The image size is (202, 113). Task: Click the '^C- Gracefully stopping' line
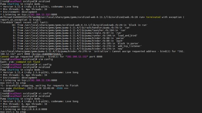pyautogui.click(x=39, y=85)
